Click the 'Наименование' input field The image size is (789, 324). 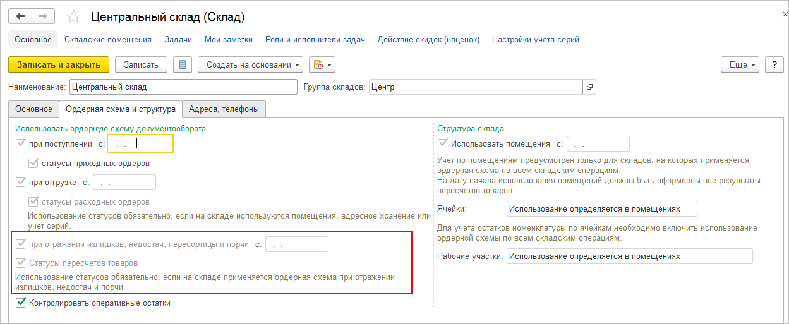(183, 87)
